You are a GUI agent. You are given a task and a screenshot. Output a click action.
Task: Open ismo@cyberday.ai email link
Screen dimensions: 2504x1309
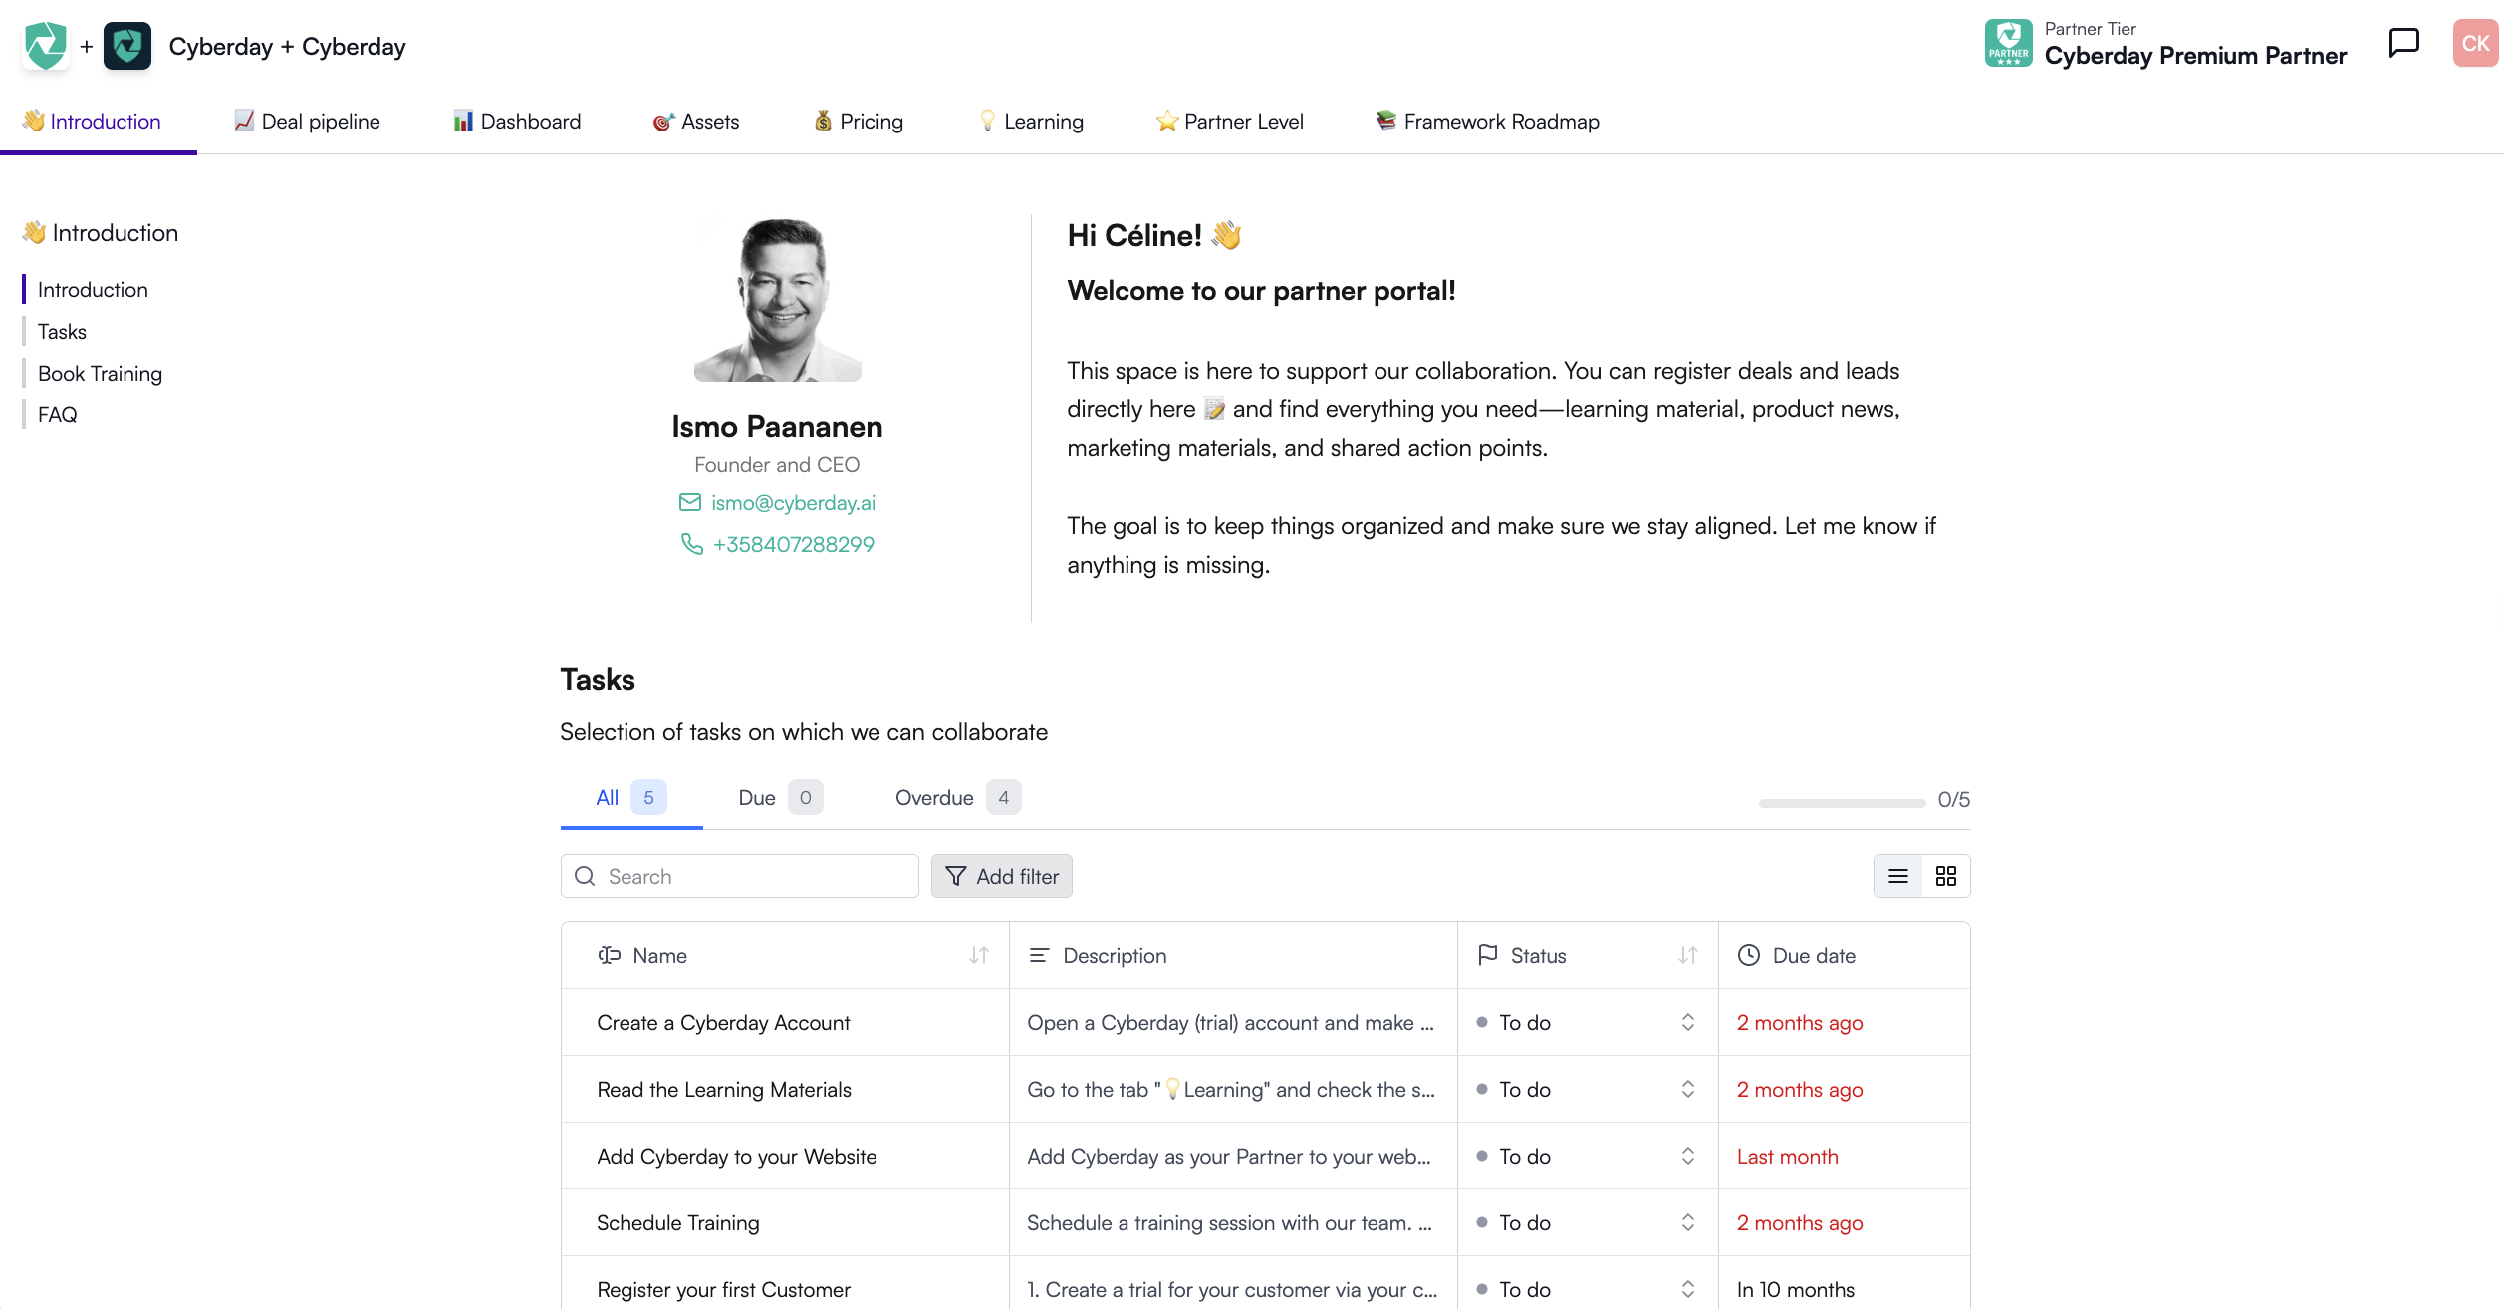(x=793, y=503)
